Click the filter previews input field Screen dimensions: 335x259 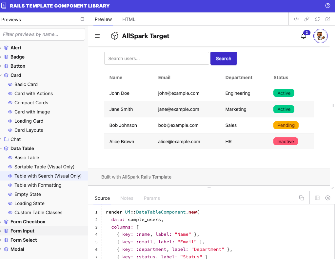coord(43,34)
